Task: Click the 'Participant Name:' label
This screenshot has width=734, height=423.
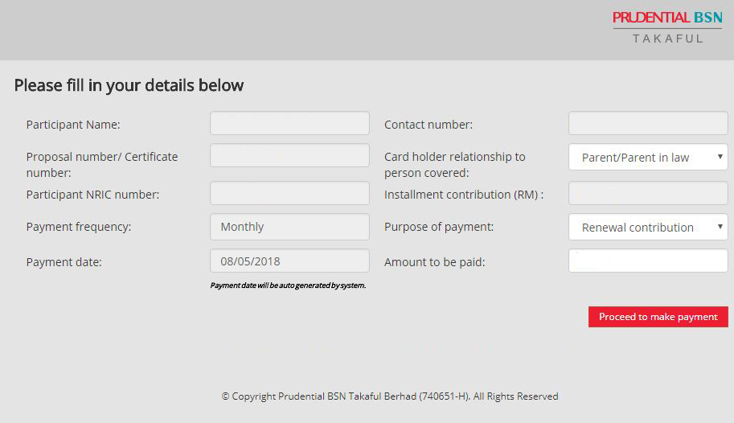Action: tap(73, 125)
